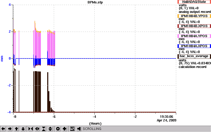Click the y-axis value 0 label

(10, 58)
